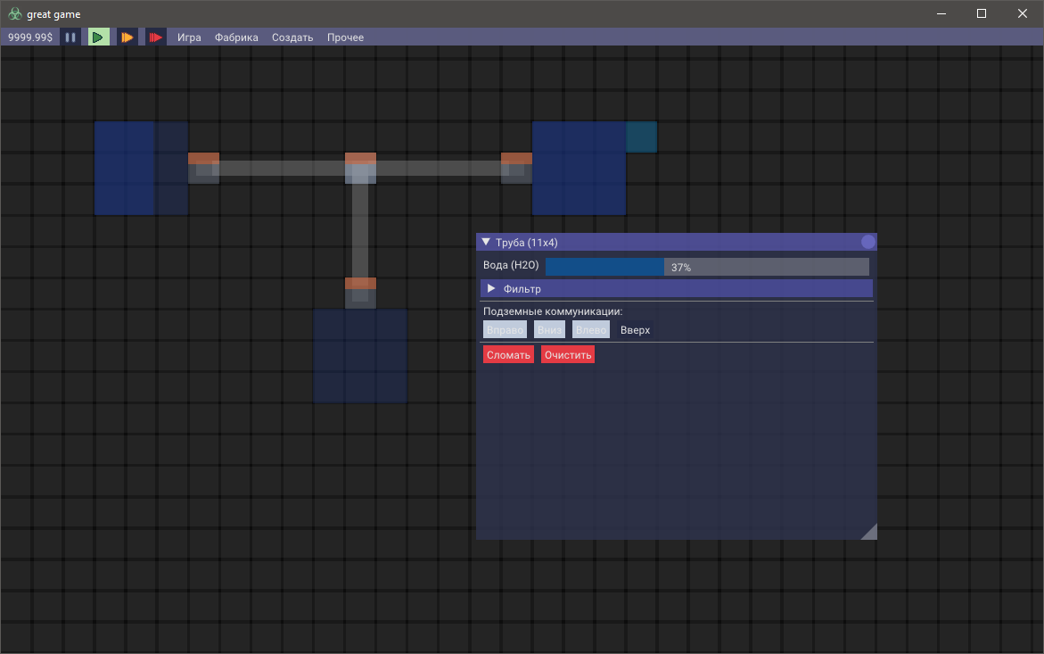Switch to the orange fast-forward speed
The width and height of the screenshot is (1044, 654).
click(127, 37)
